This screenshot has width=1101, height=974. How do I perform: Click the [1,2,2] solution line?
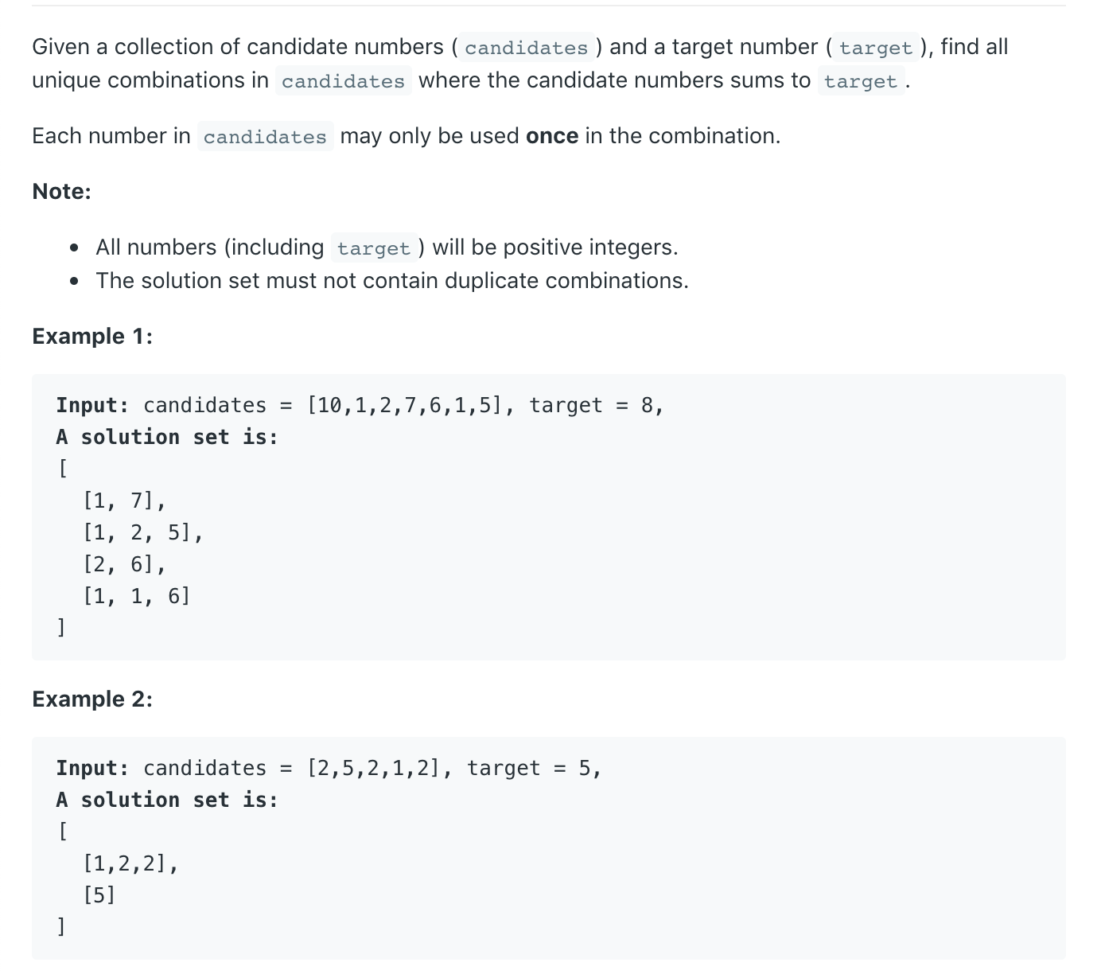pos(130,864)
